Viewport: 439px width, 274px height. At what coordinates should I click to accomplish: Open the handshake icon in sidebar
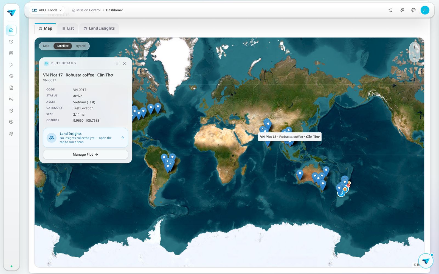(x=11, y=122)
